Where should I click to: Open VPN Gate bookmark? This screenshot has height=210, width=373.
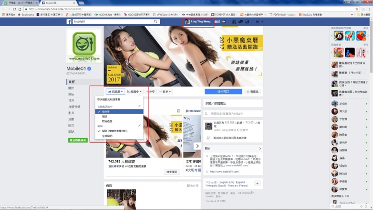tap(166, 15)
